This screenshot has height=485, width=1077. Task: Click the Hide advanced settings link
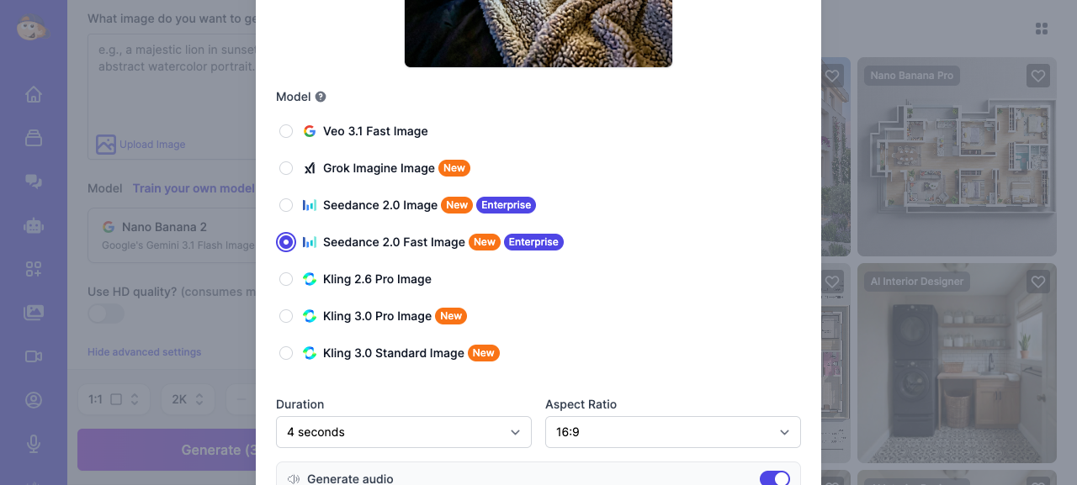(x=144, y=351)
